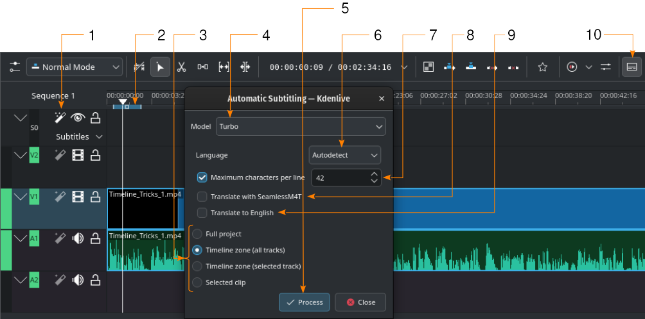Screen dimensions: 645x319
Task: Click the effects wand icon on track V1
Action: pos(60,197)
